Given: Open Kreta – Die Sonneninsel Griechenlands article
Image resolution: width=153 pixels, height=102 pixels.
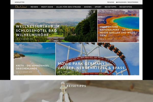Looking at the screenshot, I should point(32,67).
